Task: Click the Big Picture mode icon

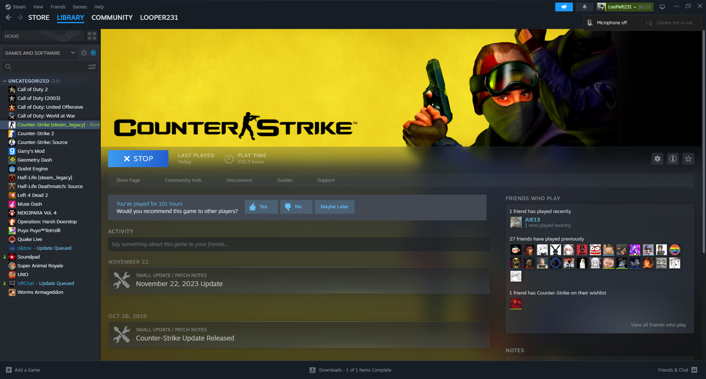Action: [x=662, y=7]
